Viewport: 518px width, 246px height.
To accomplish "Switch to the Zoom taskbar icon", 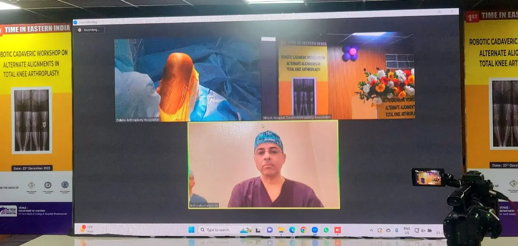I will pyautogui.click(x=314, y=230).
